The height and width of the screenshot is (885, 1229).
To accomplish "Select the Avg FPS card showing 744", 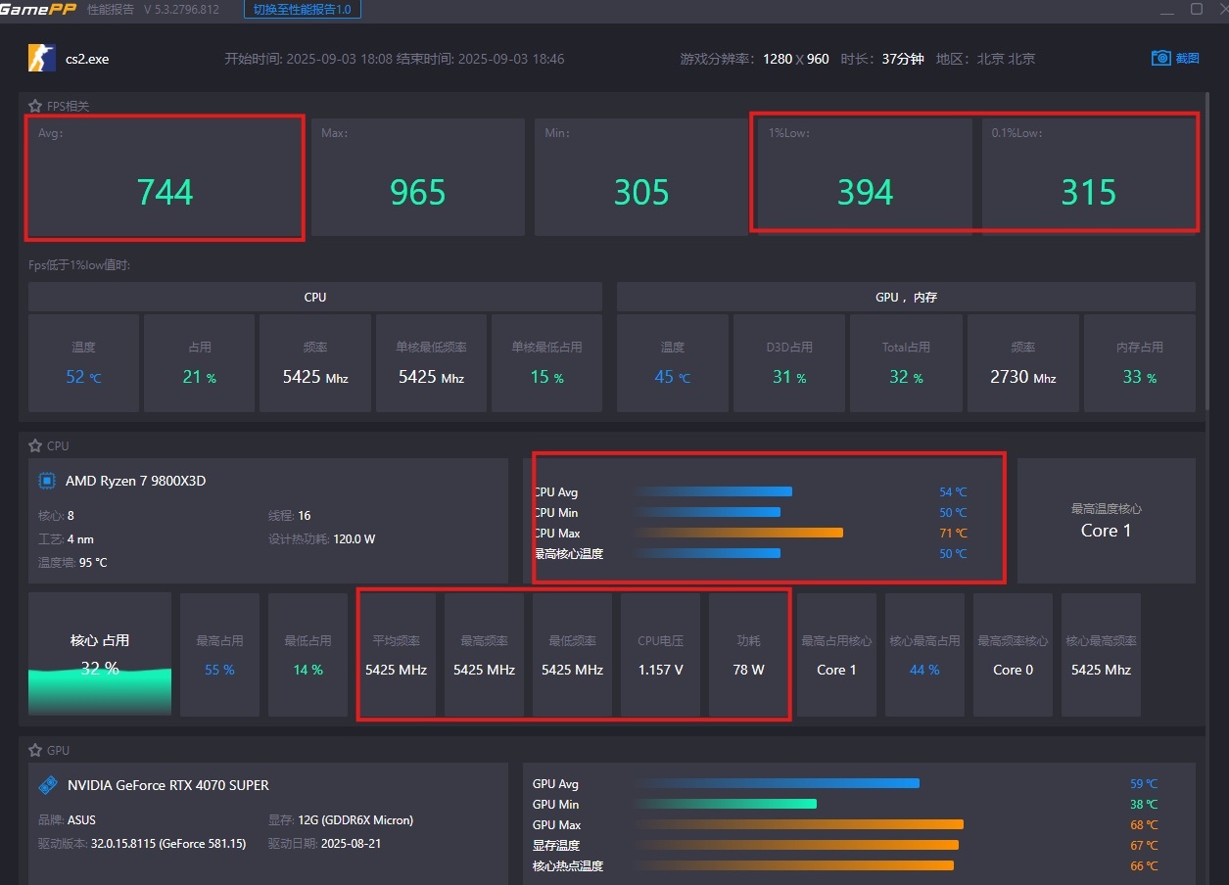I will [x=165, y=177].
